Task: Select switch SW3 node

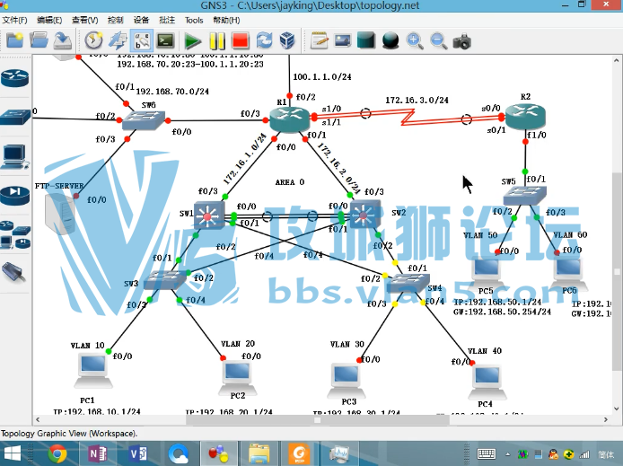Action: pyautogui.click(x=164, y=279)
